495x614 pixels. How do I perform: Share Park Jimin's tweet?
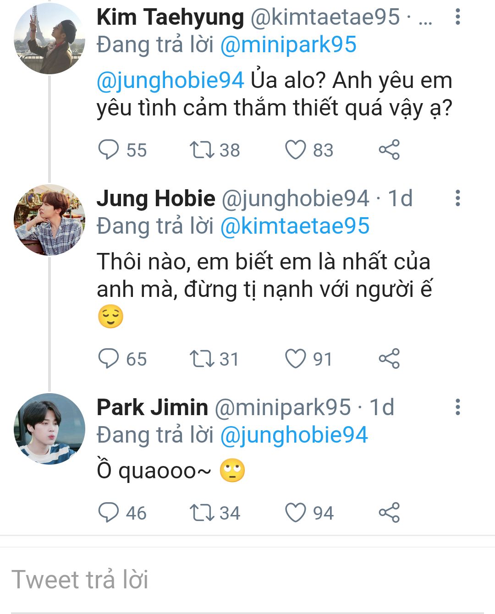(x=389, y=513)
